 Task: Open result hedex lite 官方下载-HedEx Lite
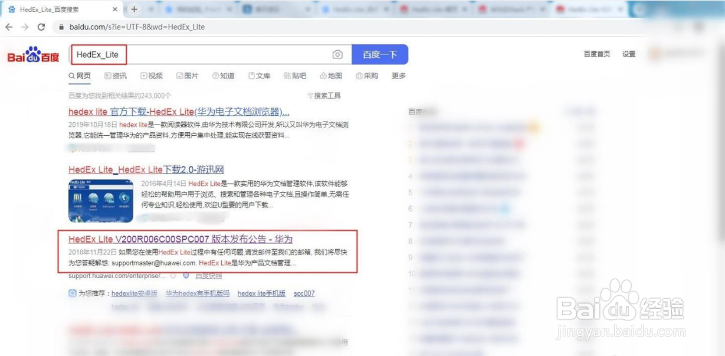(179, 112)
